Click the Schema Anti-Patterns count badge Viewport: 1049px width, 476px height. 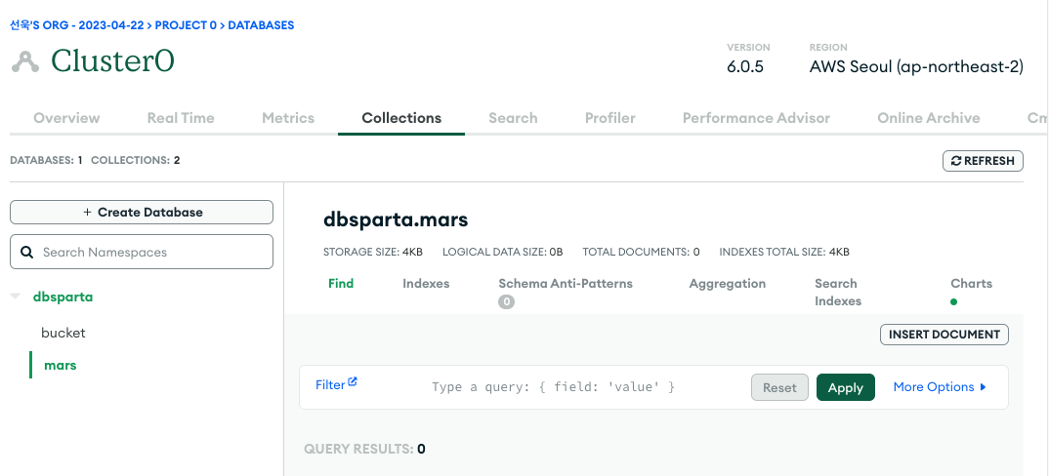tap(507, 302)
